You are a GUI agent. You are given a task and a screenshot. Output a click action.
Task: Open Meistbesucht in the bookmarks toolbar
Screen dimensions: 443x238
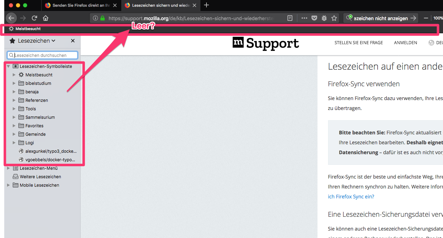pos(25,29)
